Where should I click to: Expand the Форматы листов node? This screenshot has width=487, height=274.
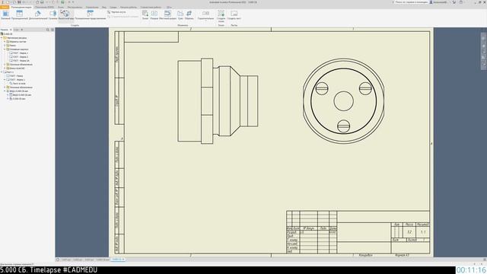5,42
